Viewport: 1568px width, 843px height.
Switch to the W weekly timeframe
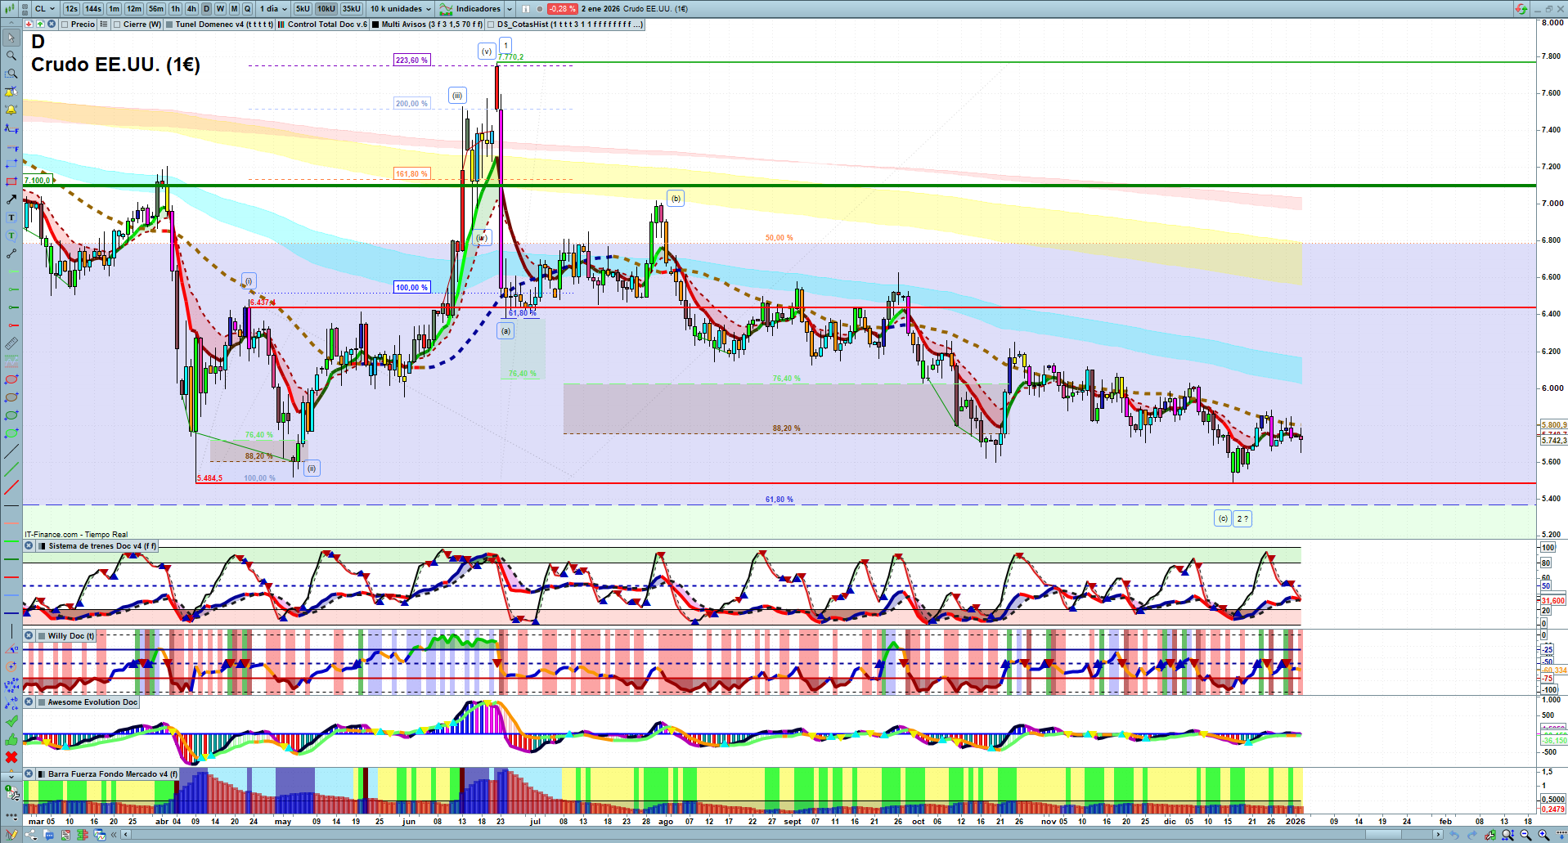click(x=220, y=9)
